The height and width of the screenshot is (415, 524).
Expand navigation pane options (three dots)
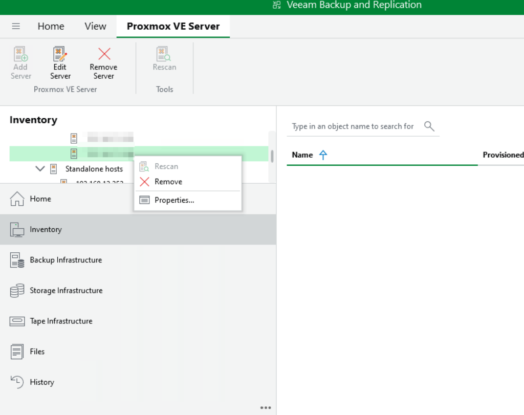point(266,408)
